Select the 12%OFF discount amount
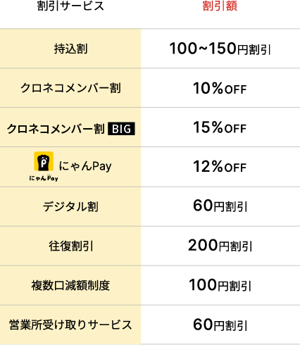Viewport: 300px width, 345px height. [x=220, y=167]
